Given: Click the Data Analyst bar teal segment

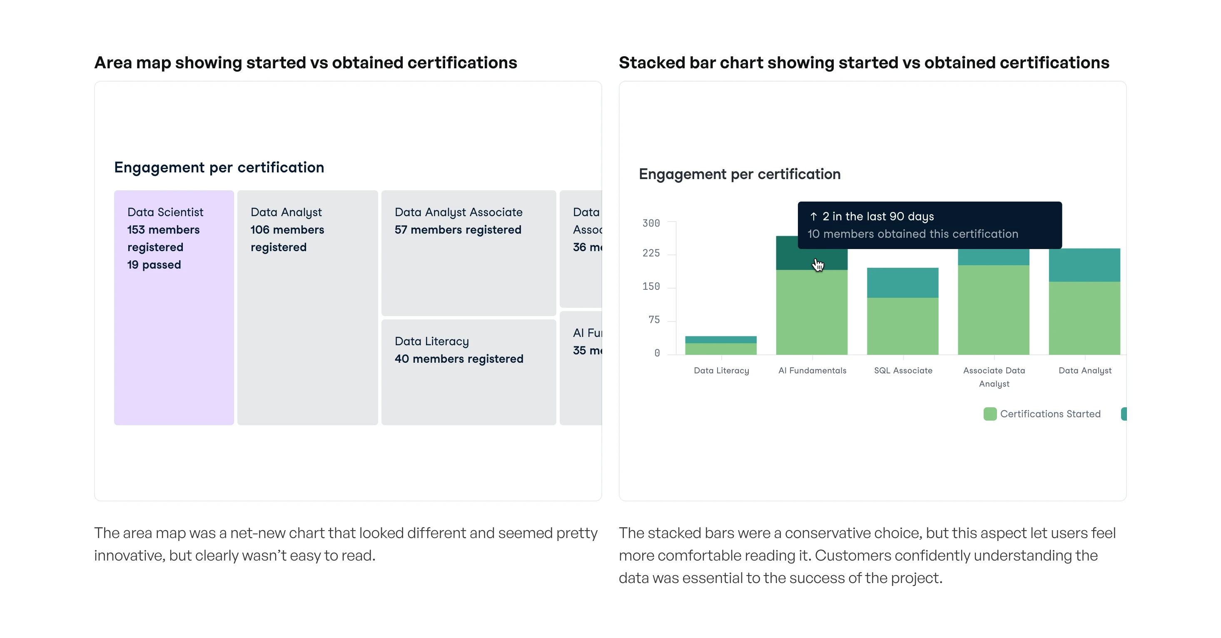Looking at the screenshot, I should tap(1084, 264).
